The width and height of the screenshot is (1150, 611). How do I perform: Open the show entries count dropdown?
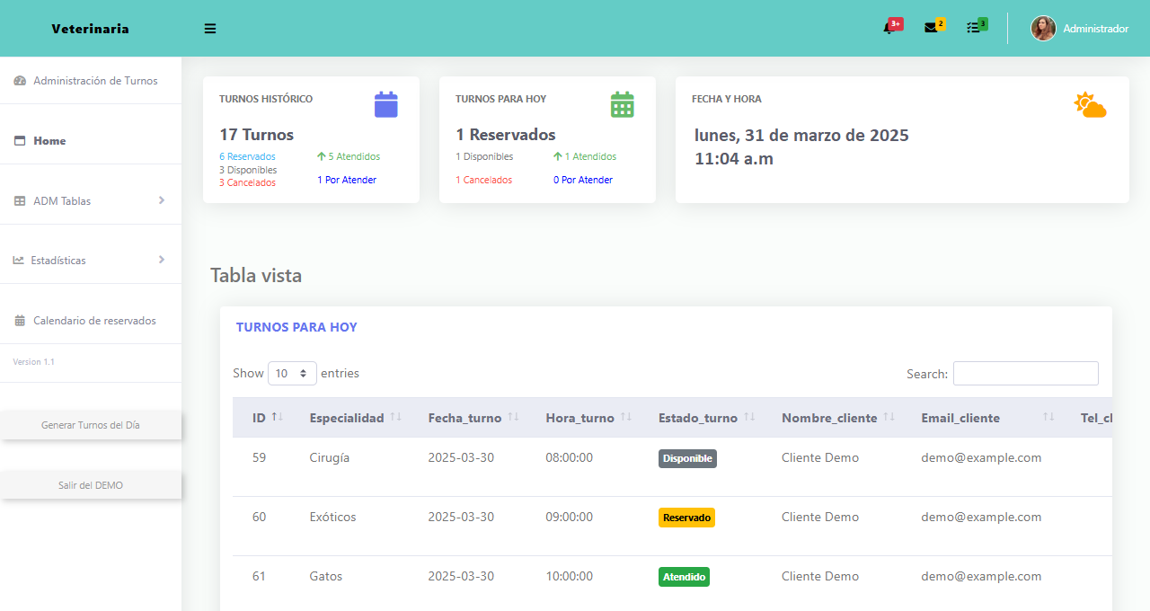[x=292, y=373]
